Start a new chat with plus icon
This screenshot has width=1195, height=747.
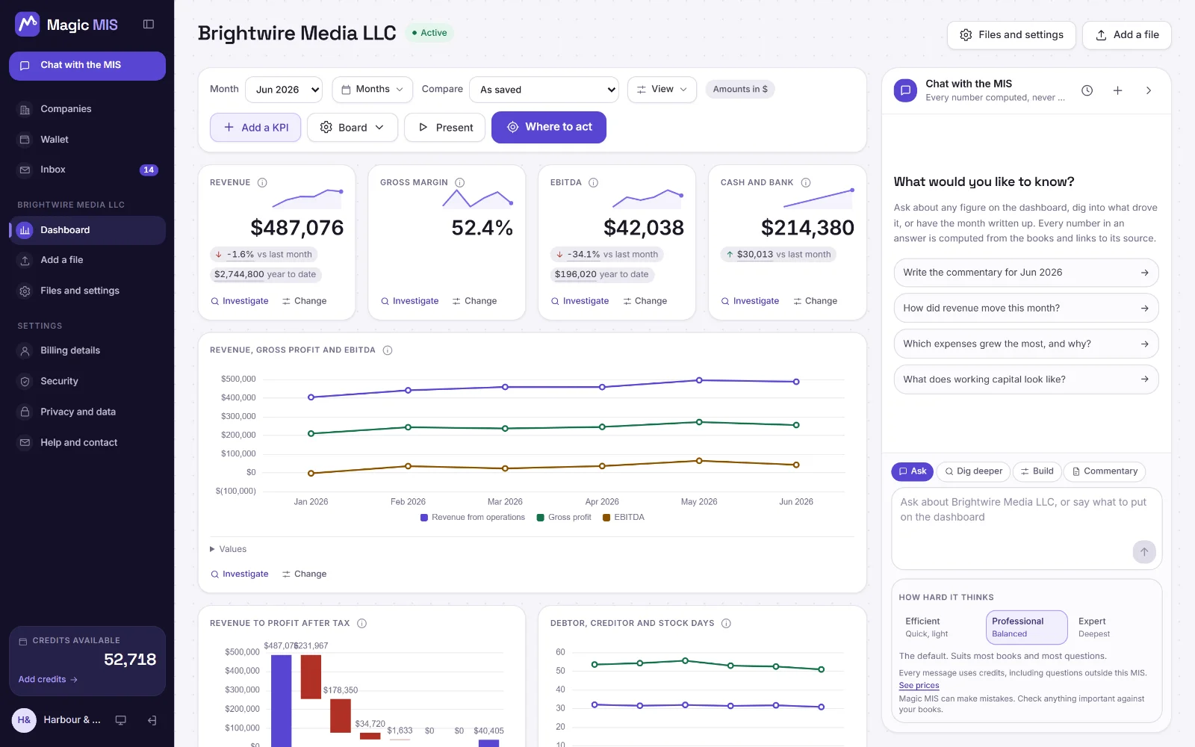(x=1118, y=90)
